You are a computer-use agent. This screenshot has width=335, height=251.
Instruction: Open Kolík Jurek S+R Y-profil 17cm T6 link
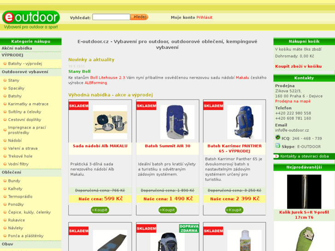(x=304, y=215)
